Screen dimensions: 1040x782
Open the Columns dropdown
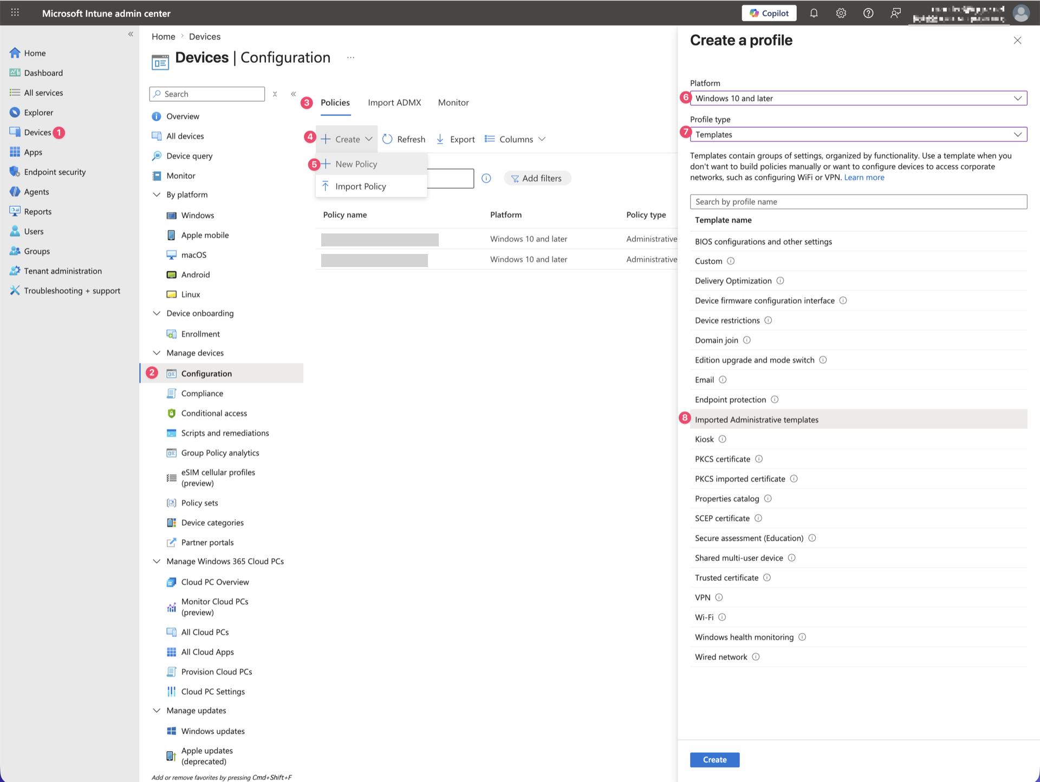[515, 139]
